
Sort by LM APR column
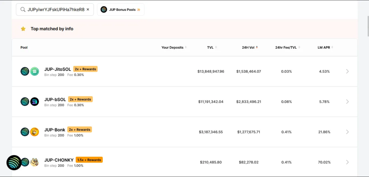pyautogui.click(x=325, y=47)
